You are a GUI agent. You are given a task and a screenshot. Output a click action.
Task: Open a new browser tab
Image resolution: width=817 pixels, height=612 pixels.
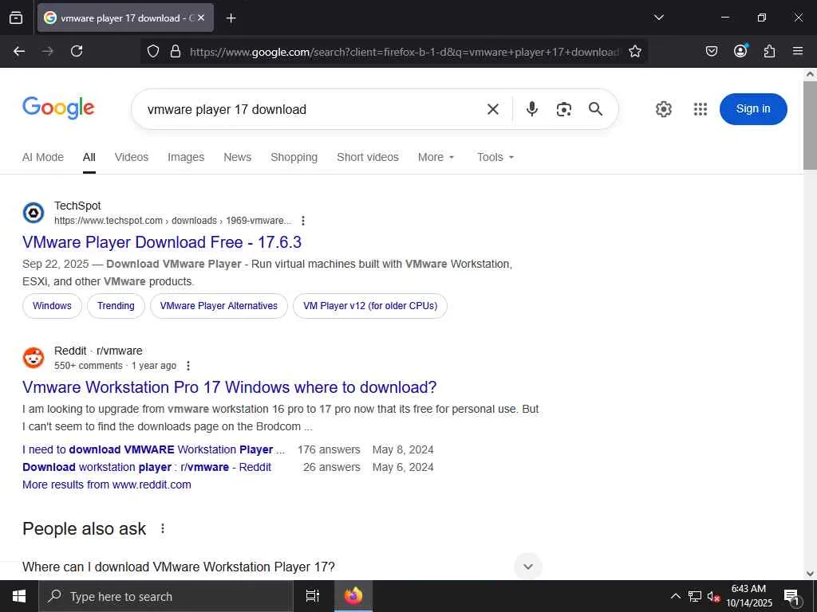(231, 18)
